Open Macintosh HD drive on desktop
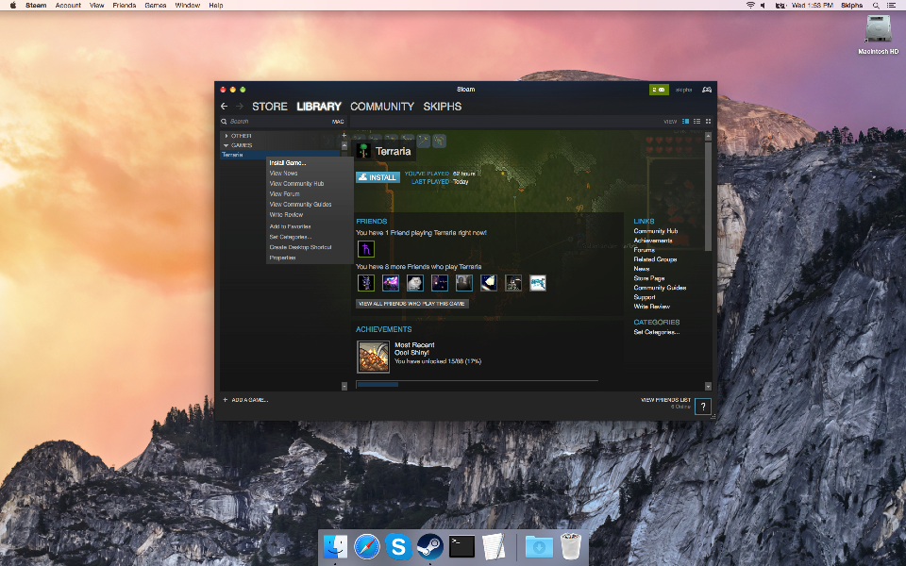The image size is (906, 566). pos(878,34)
